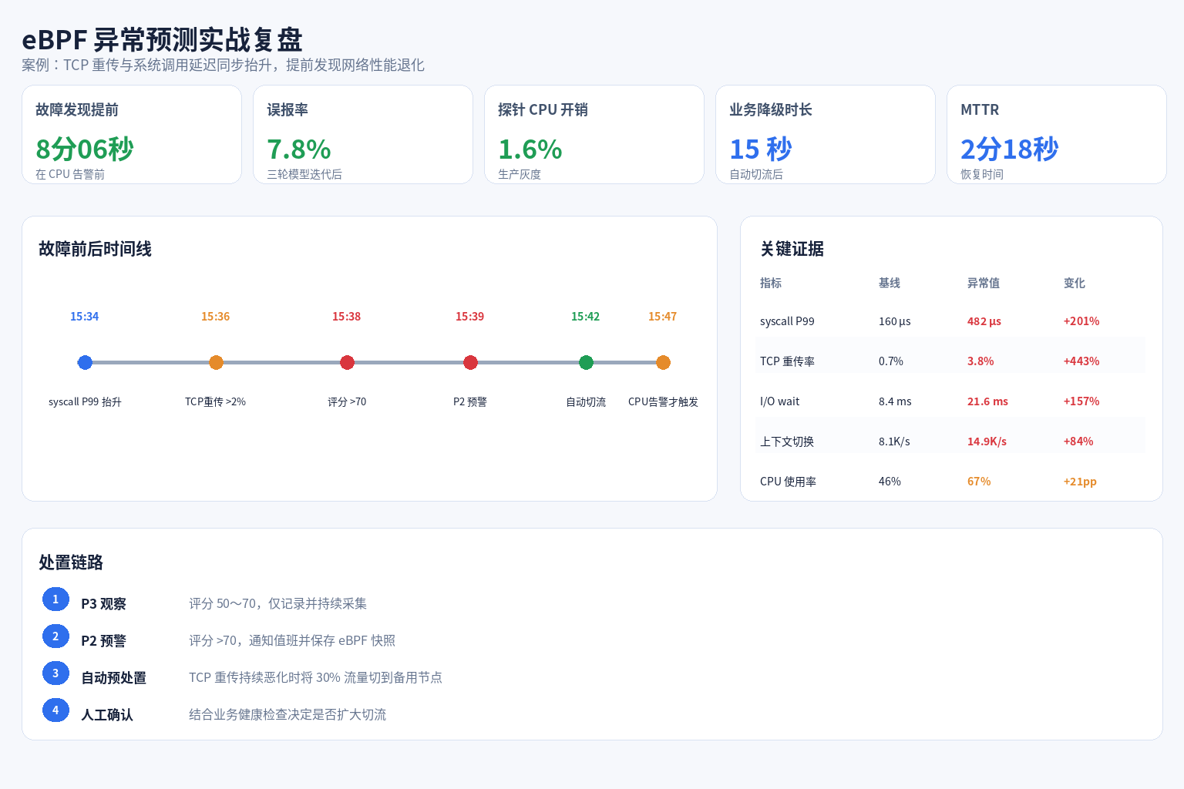Click the +157% change value
The image size is (1184, 789).
[1081, 401]
